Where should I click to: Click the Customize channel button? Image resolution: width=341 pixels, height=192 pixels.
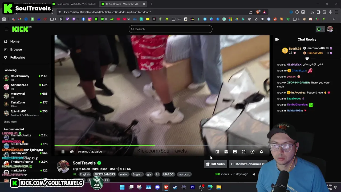click(247, 164)
